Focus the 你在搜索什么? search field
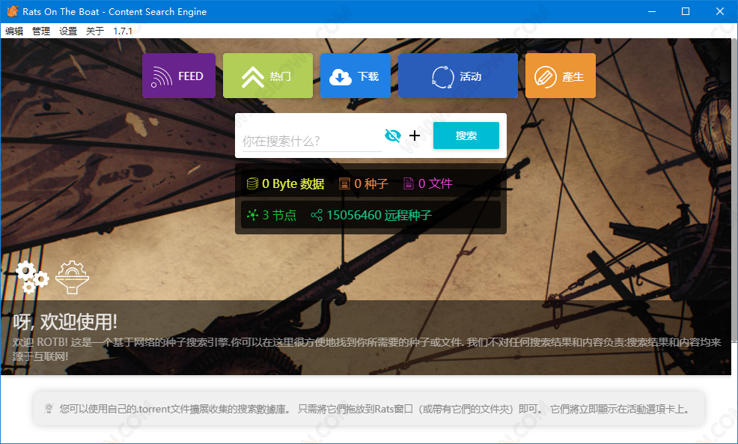The image size is (738, 444). (312, 141)
